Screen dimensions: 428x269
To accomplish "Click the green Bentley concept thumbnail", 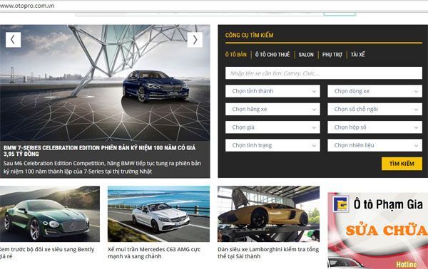I will (x=50, y=214).
